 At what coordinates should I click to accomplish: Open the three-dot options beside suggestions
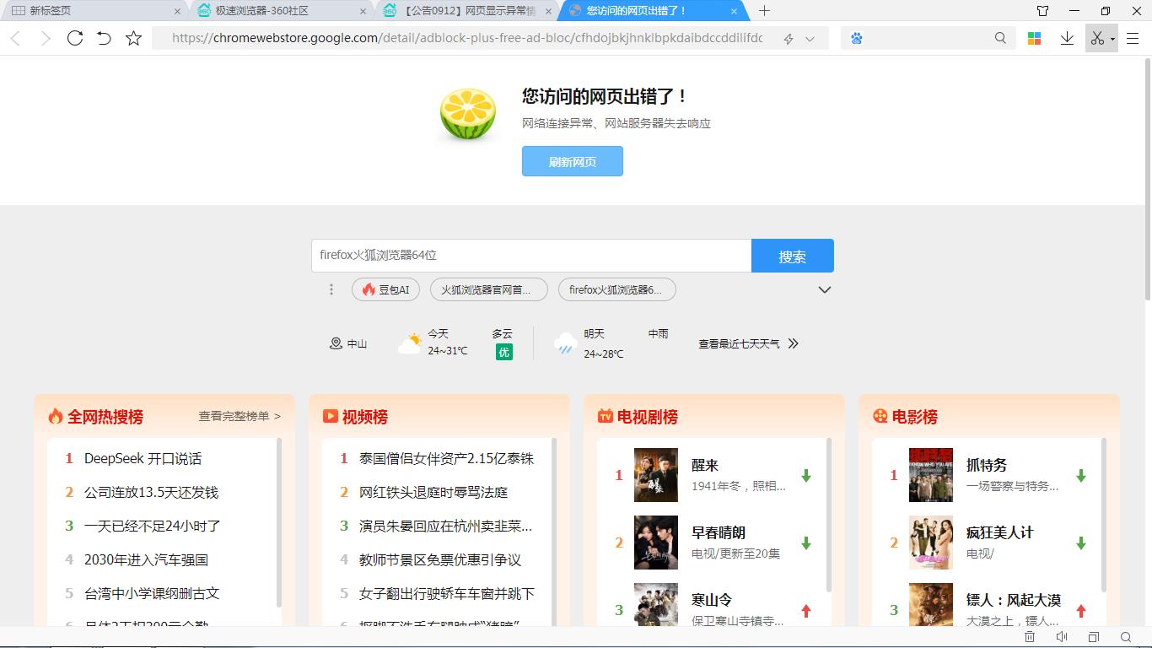(x=331, y=289)
